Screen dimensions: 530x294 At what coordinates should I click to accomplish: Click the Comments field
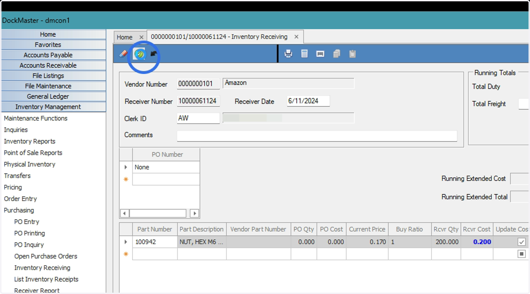pyautogui.click(x=317, y=136)
